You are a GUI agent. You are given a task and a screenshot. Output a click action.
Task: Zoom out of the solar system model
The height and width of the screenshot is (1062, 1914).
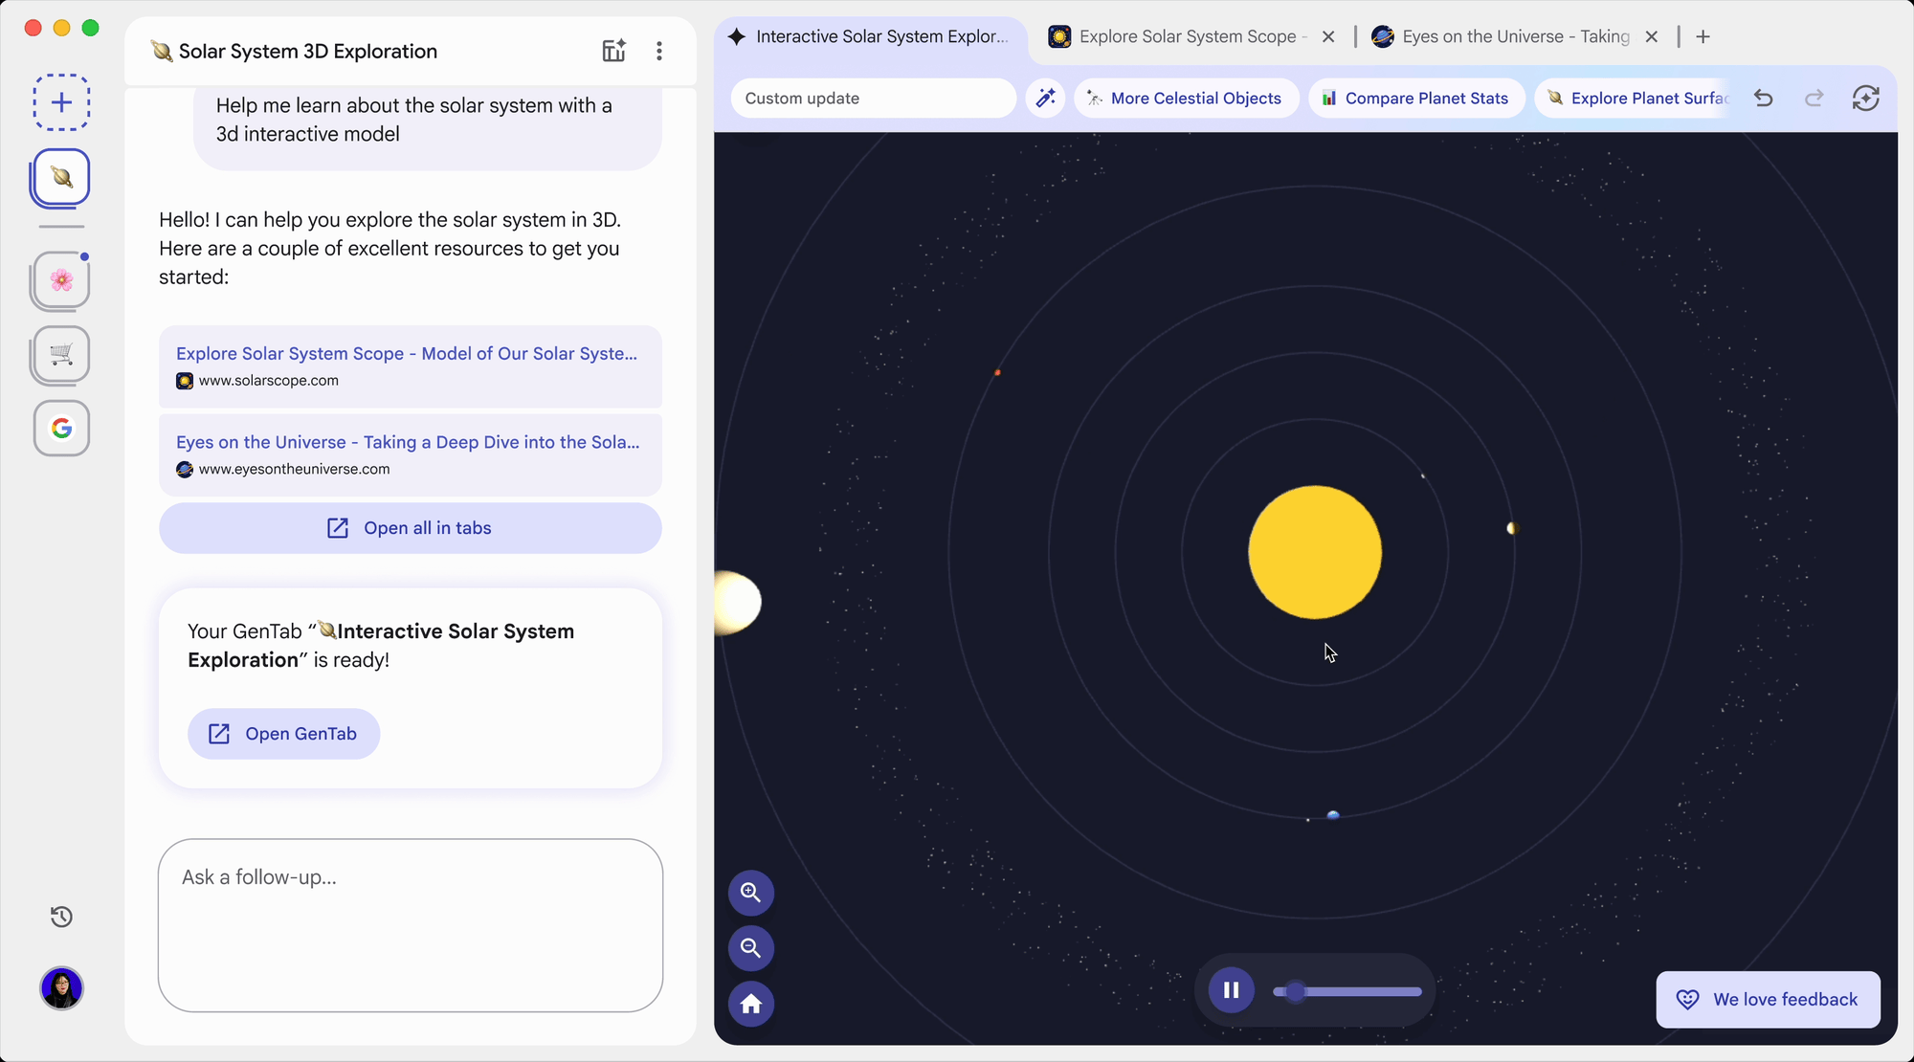coord(751,948)
